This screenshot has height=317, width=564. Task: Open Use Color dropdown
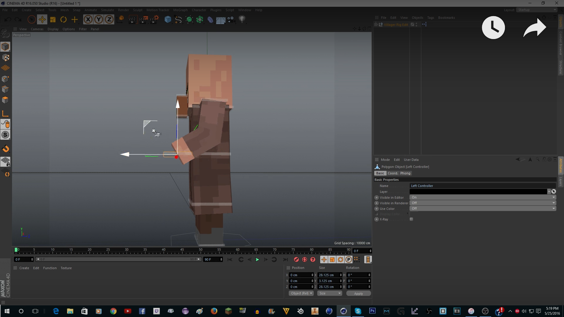pos(483,209)
